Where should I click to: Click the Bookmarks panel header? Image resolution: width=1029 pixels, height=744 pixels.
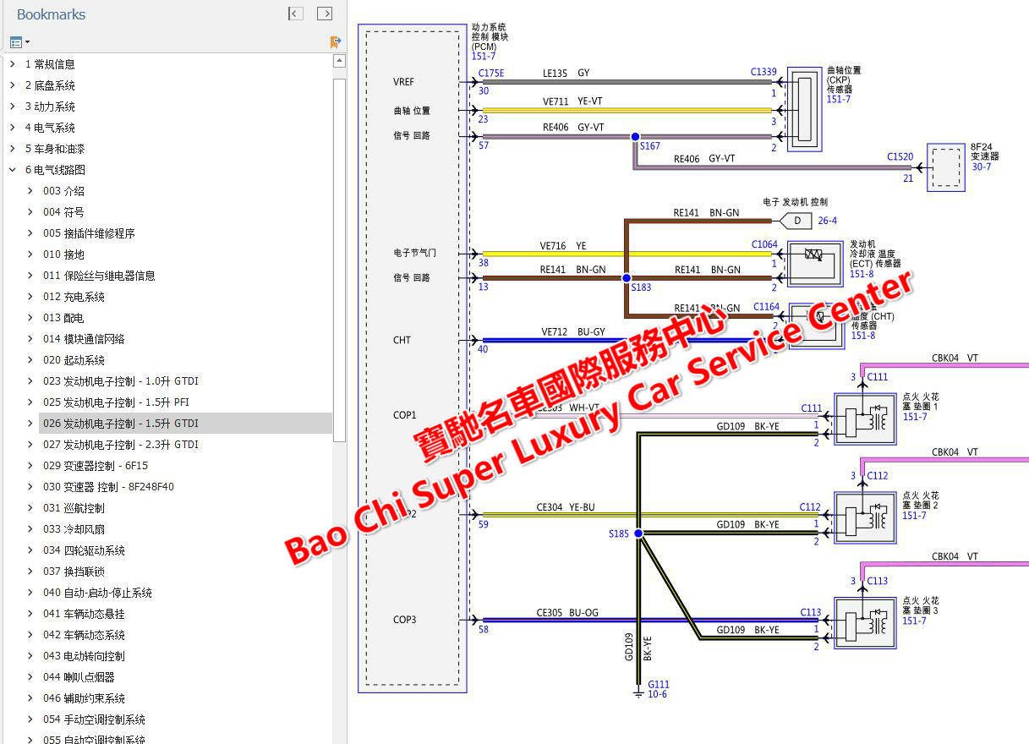pos(52,14)
